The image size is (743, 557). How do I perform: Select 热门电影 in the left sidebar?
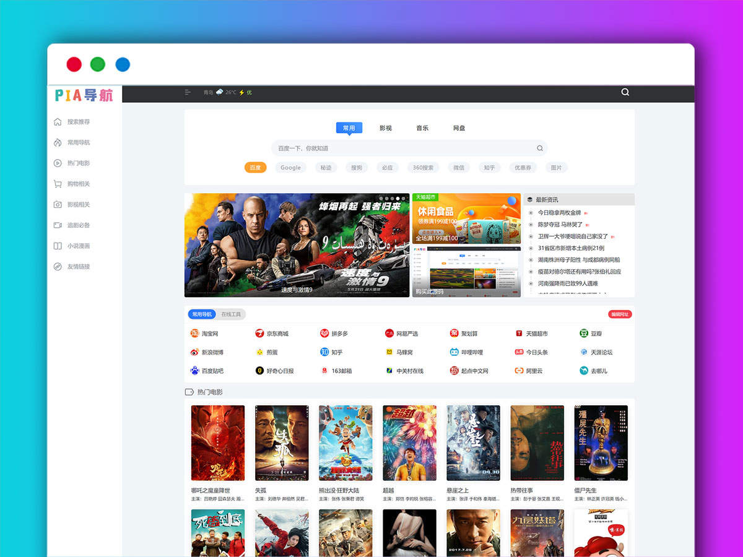coord(78,163)
